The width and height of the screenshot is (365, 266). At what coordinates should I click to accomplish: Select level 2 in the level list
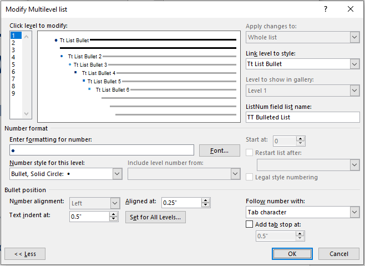click(13, 43)
